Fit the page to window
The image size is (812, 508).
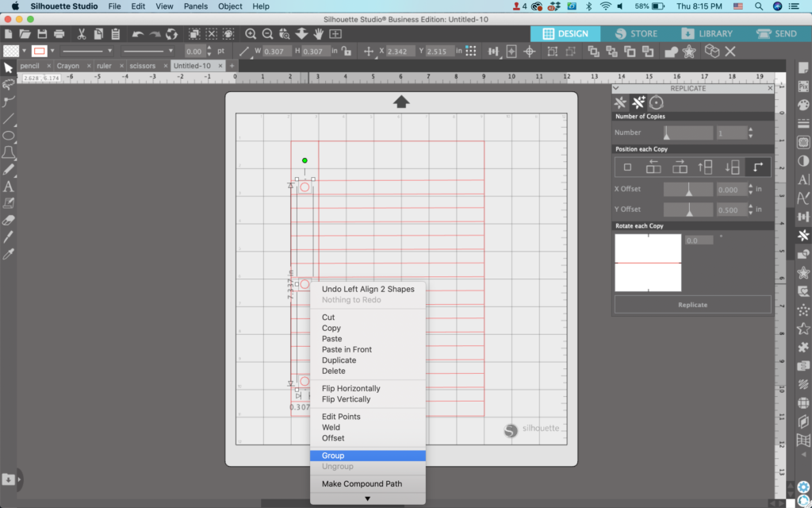coord(335,34)
